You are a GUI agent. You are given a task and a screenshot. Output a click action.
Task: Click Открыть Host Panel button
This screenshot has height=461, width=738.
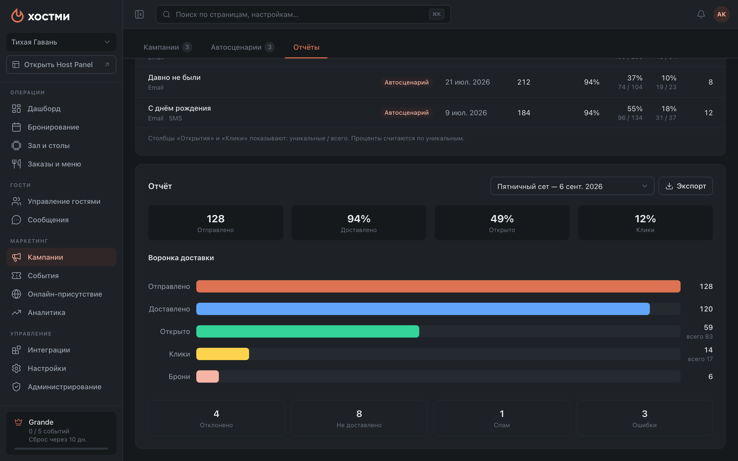[61, 65]
